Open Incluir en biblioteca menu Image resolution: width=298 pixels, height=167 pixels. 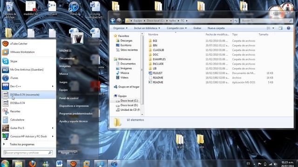pyautogui.click(x=147, y=28)
